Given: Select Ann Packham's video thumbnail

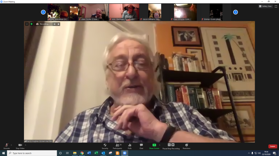Looking at the screenshot, I should tap(124, 12).
